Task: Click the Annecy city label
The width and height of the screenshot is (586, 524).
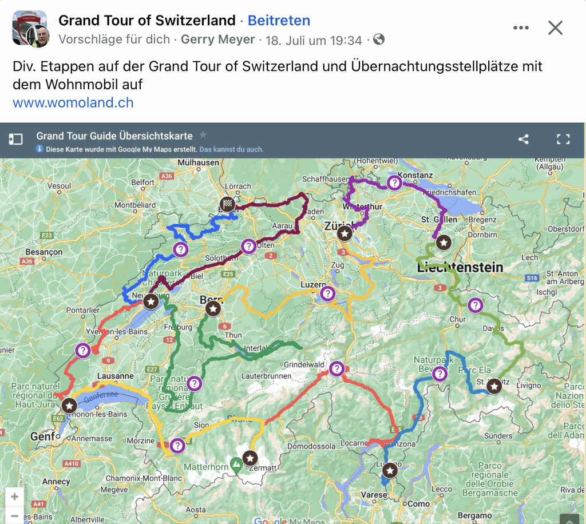Action: pos(56,482)
